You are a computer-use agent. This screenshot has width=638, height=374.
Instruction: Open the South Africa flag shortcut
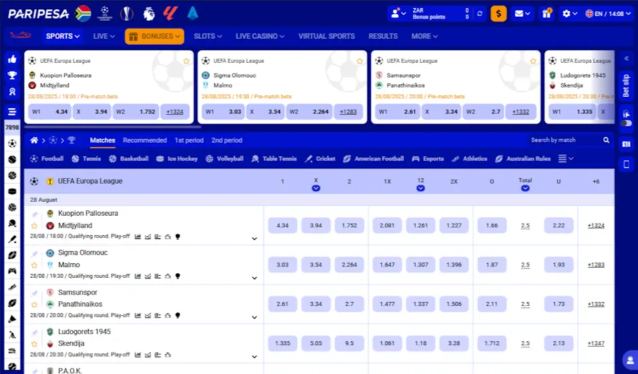[x=83, y=13]
